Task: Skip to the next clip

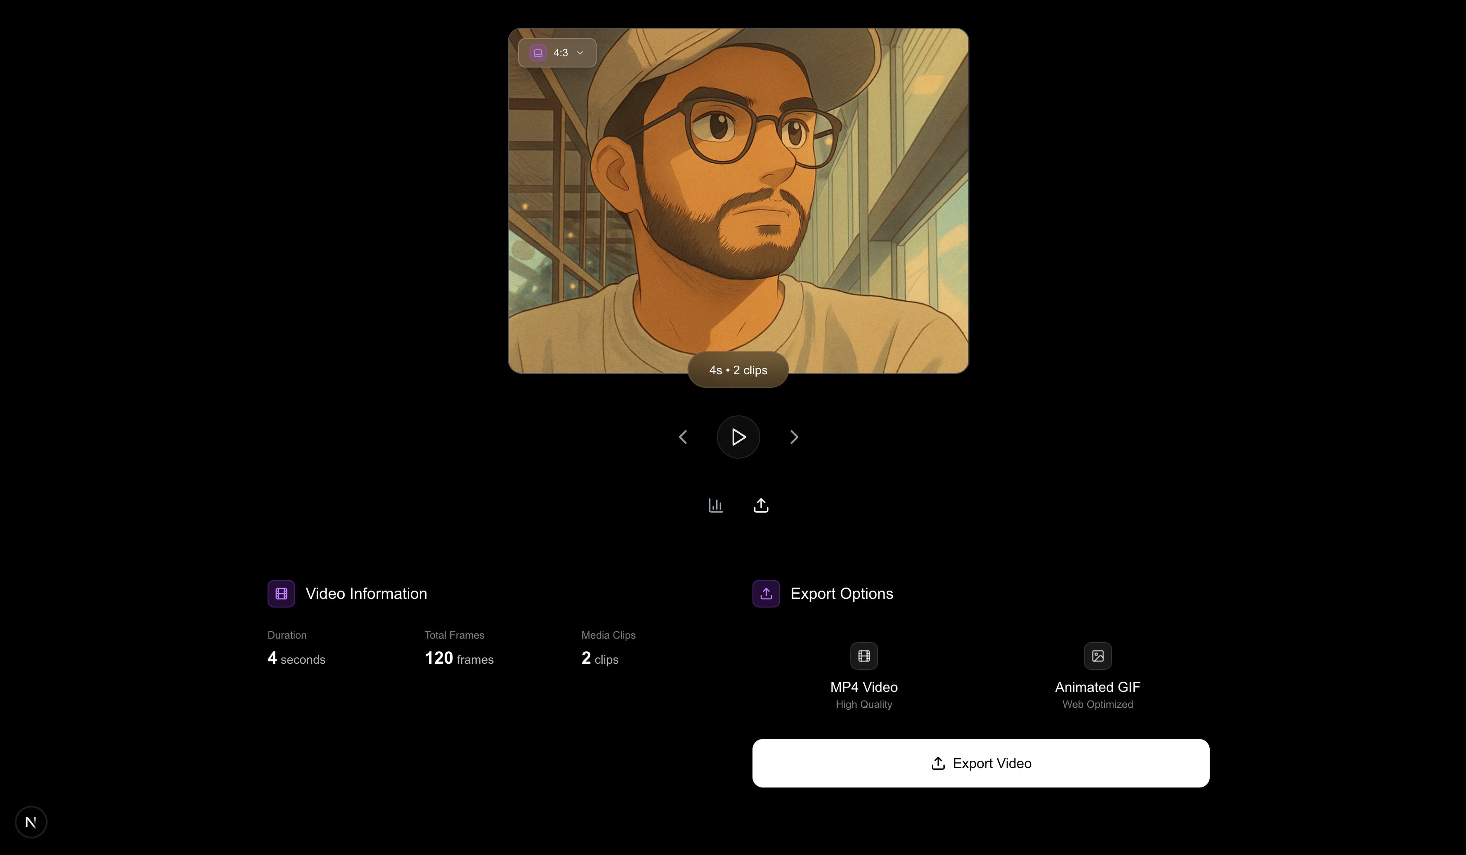Action: [x=794, y=437]
